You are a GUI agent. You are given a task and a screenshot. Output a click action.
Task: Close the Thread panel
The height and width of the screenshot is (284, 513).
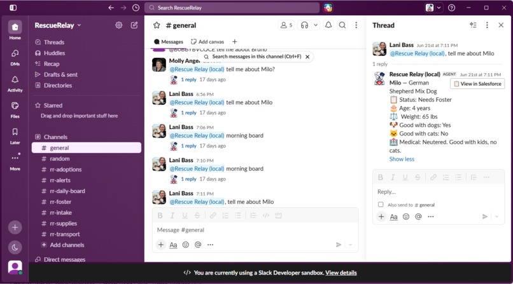point(501,25)
